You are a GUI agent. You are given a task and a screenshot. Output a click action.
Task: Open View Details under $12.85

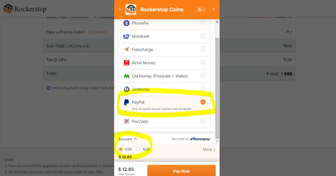126,174
